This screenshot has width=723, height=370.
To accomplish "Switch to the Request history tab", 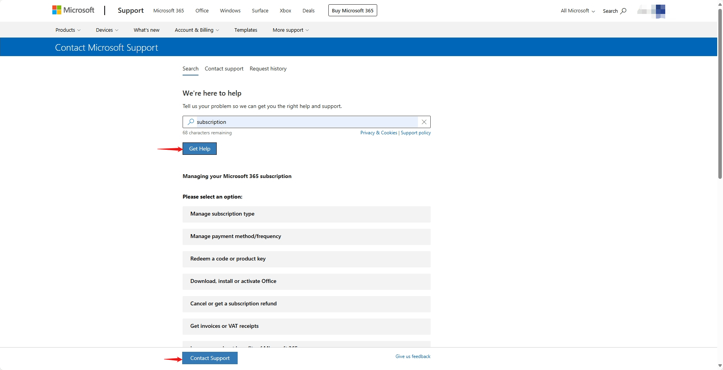I will point(268,69).
